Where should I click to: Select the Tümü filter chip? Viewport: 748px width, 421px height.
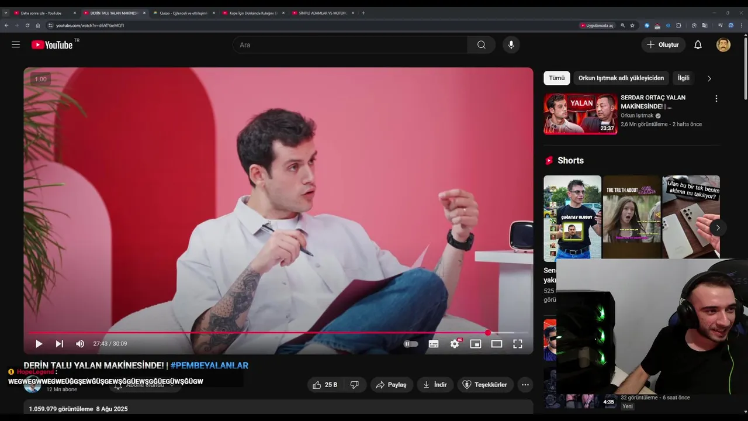(557, 78)
